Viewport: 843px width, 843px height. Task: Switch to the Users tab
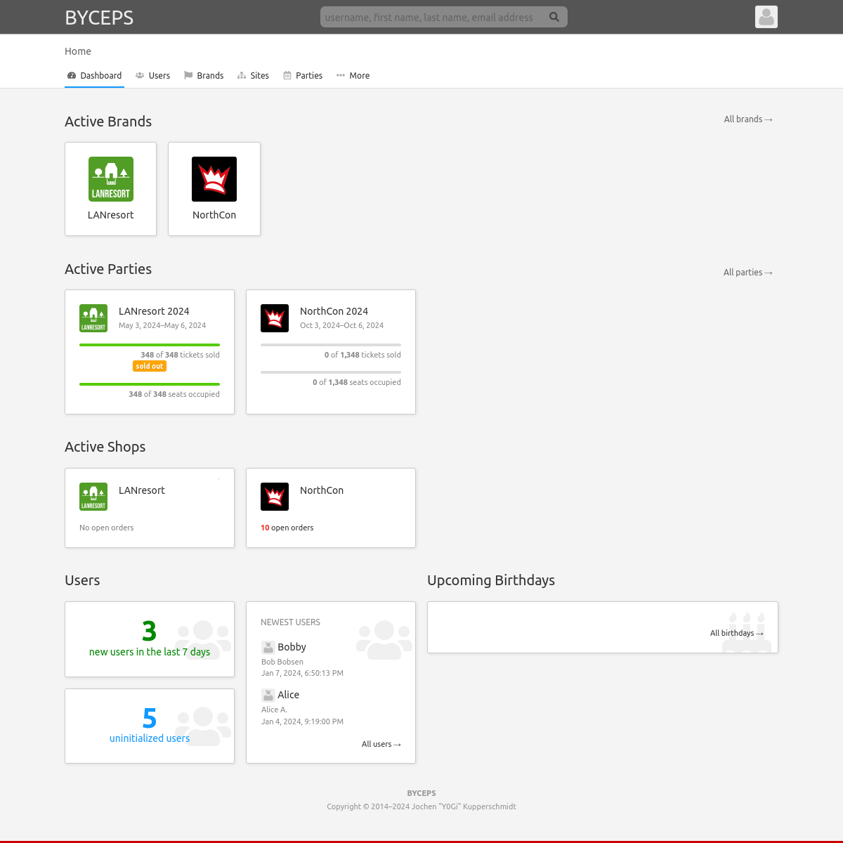(152, 76)
